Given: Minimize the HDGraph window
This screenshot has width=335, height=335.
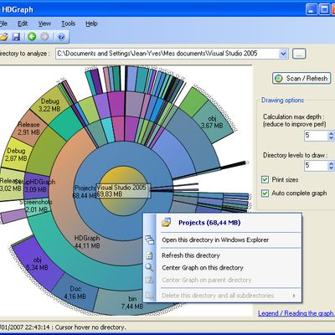Looking at the screenshot, I should (312, 10).
